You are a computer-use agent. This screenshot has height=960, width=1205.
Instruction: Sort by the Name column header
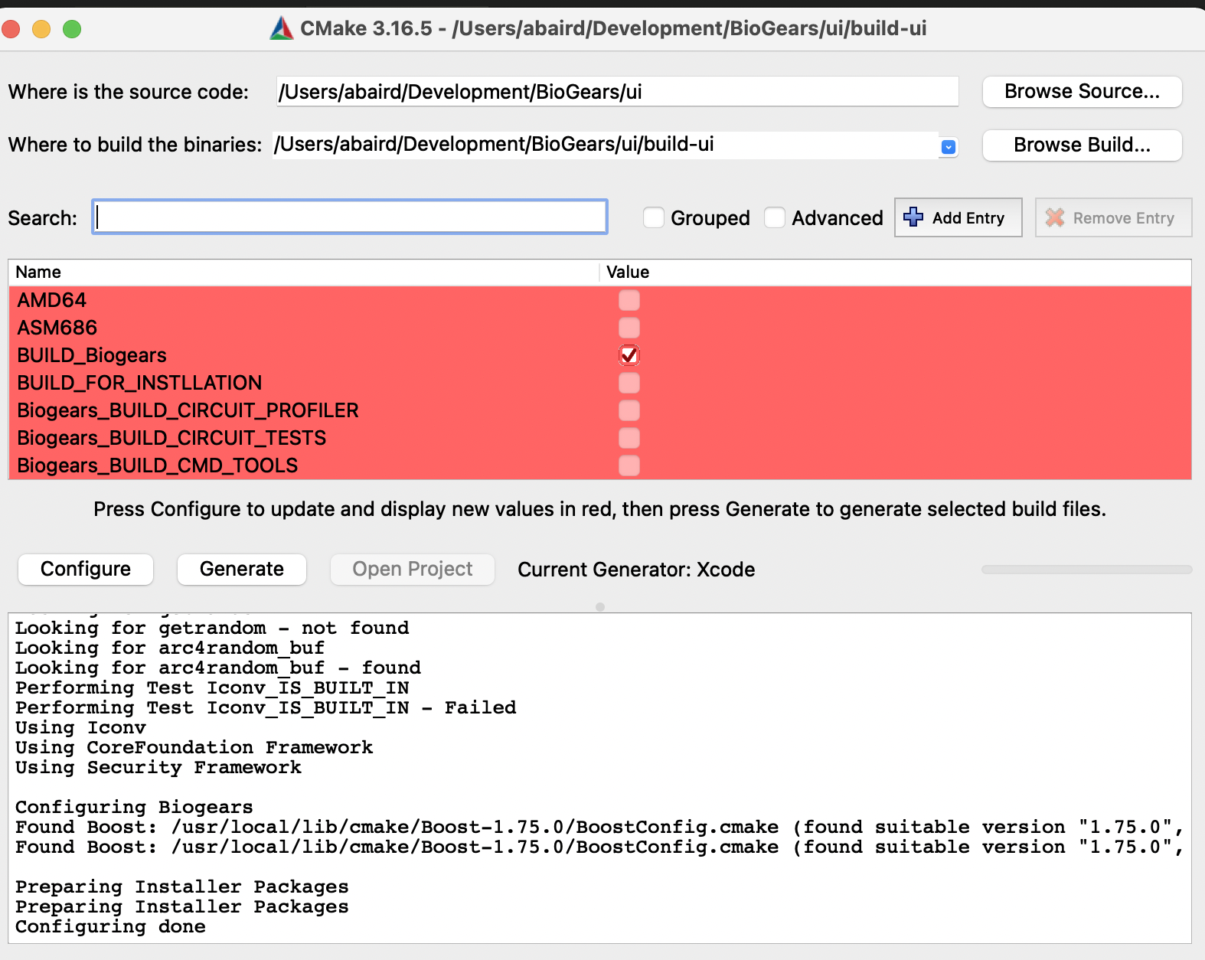click(x=304, y=273)
